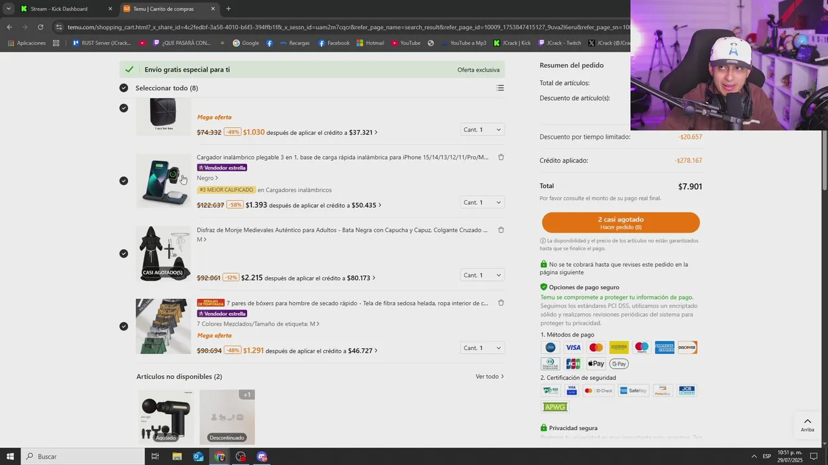Image resolution: width=828 pixels, height=465 pixels.
Task: Click the ID Check certification badge
Action: [598, 391]
